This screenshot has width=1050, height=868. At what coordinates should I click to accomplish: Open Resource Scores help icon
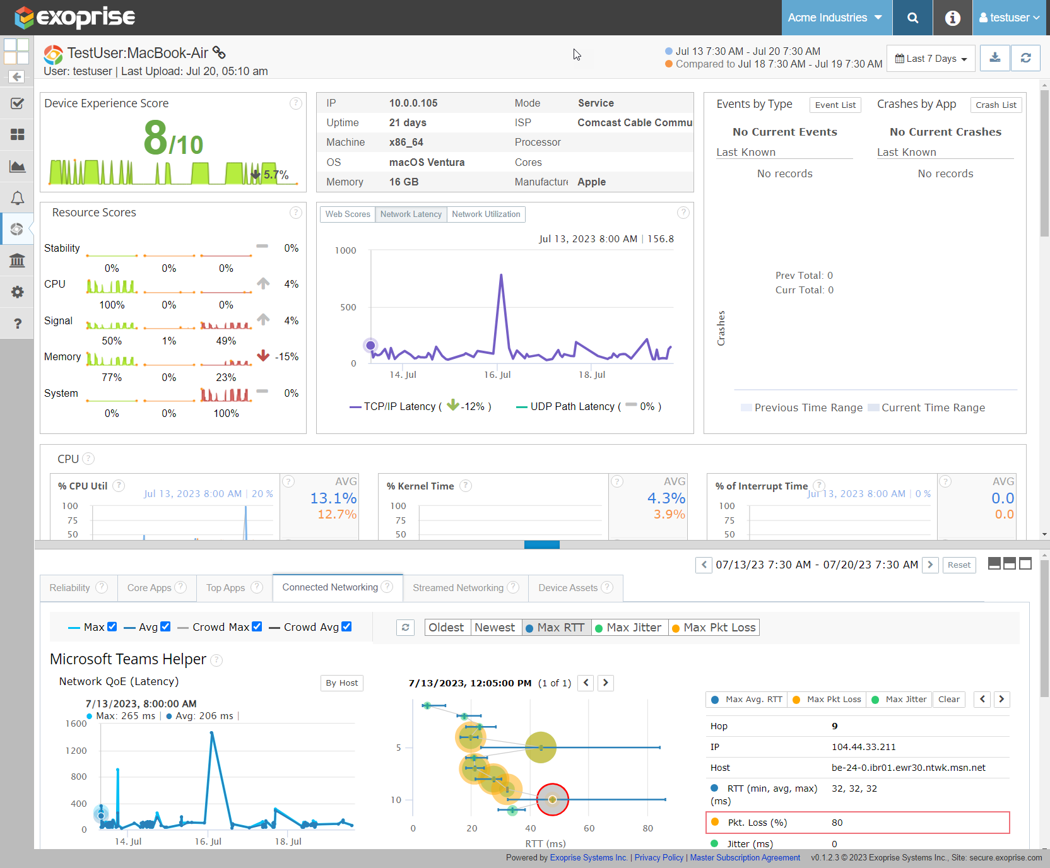coord(295,213)
